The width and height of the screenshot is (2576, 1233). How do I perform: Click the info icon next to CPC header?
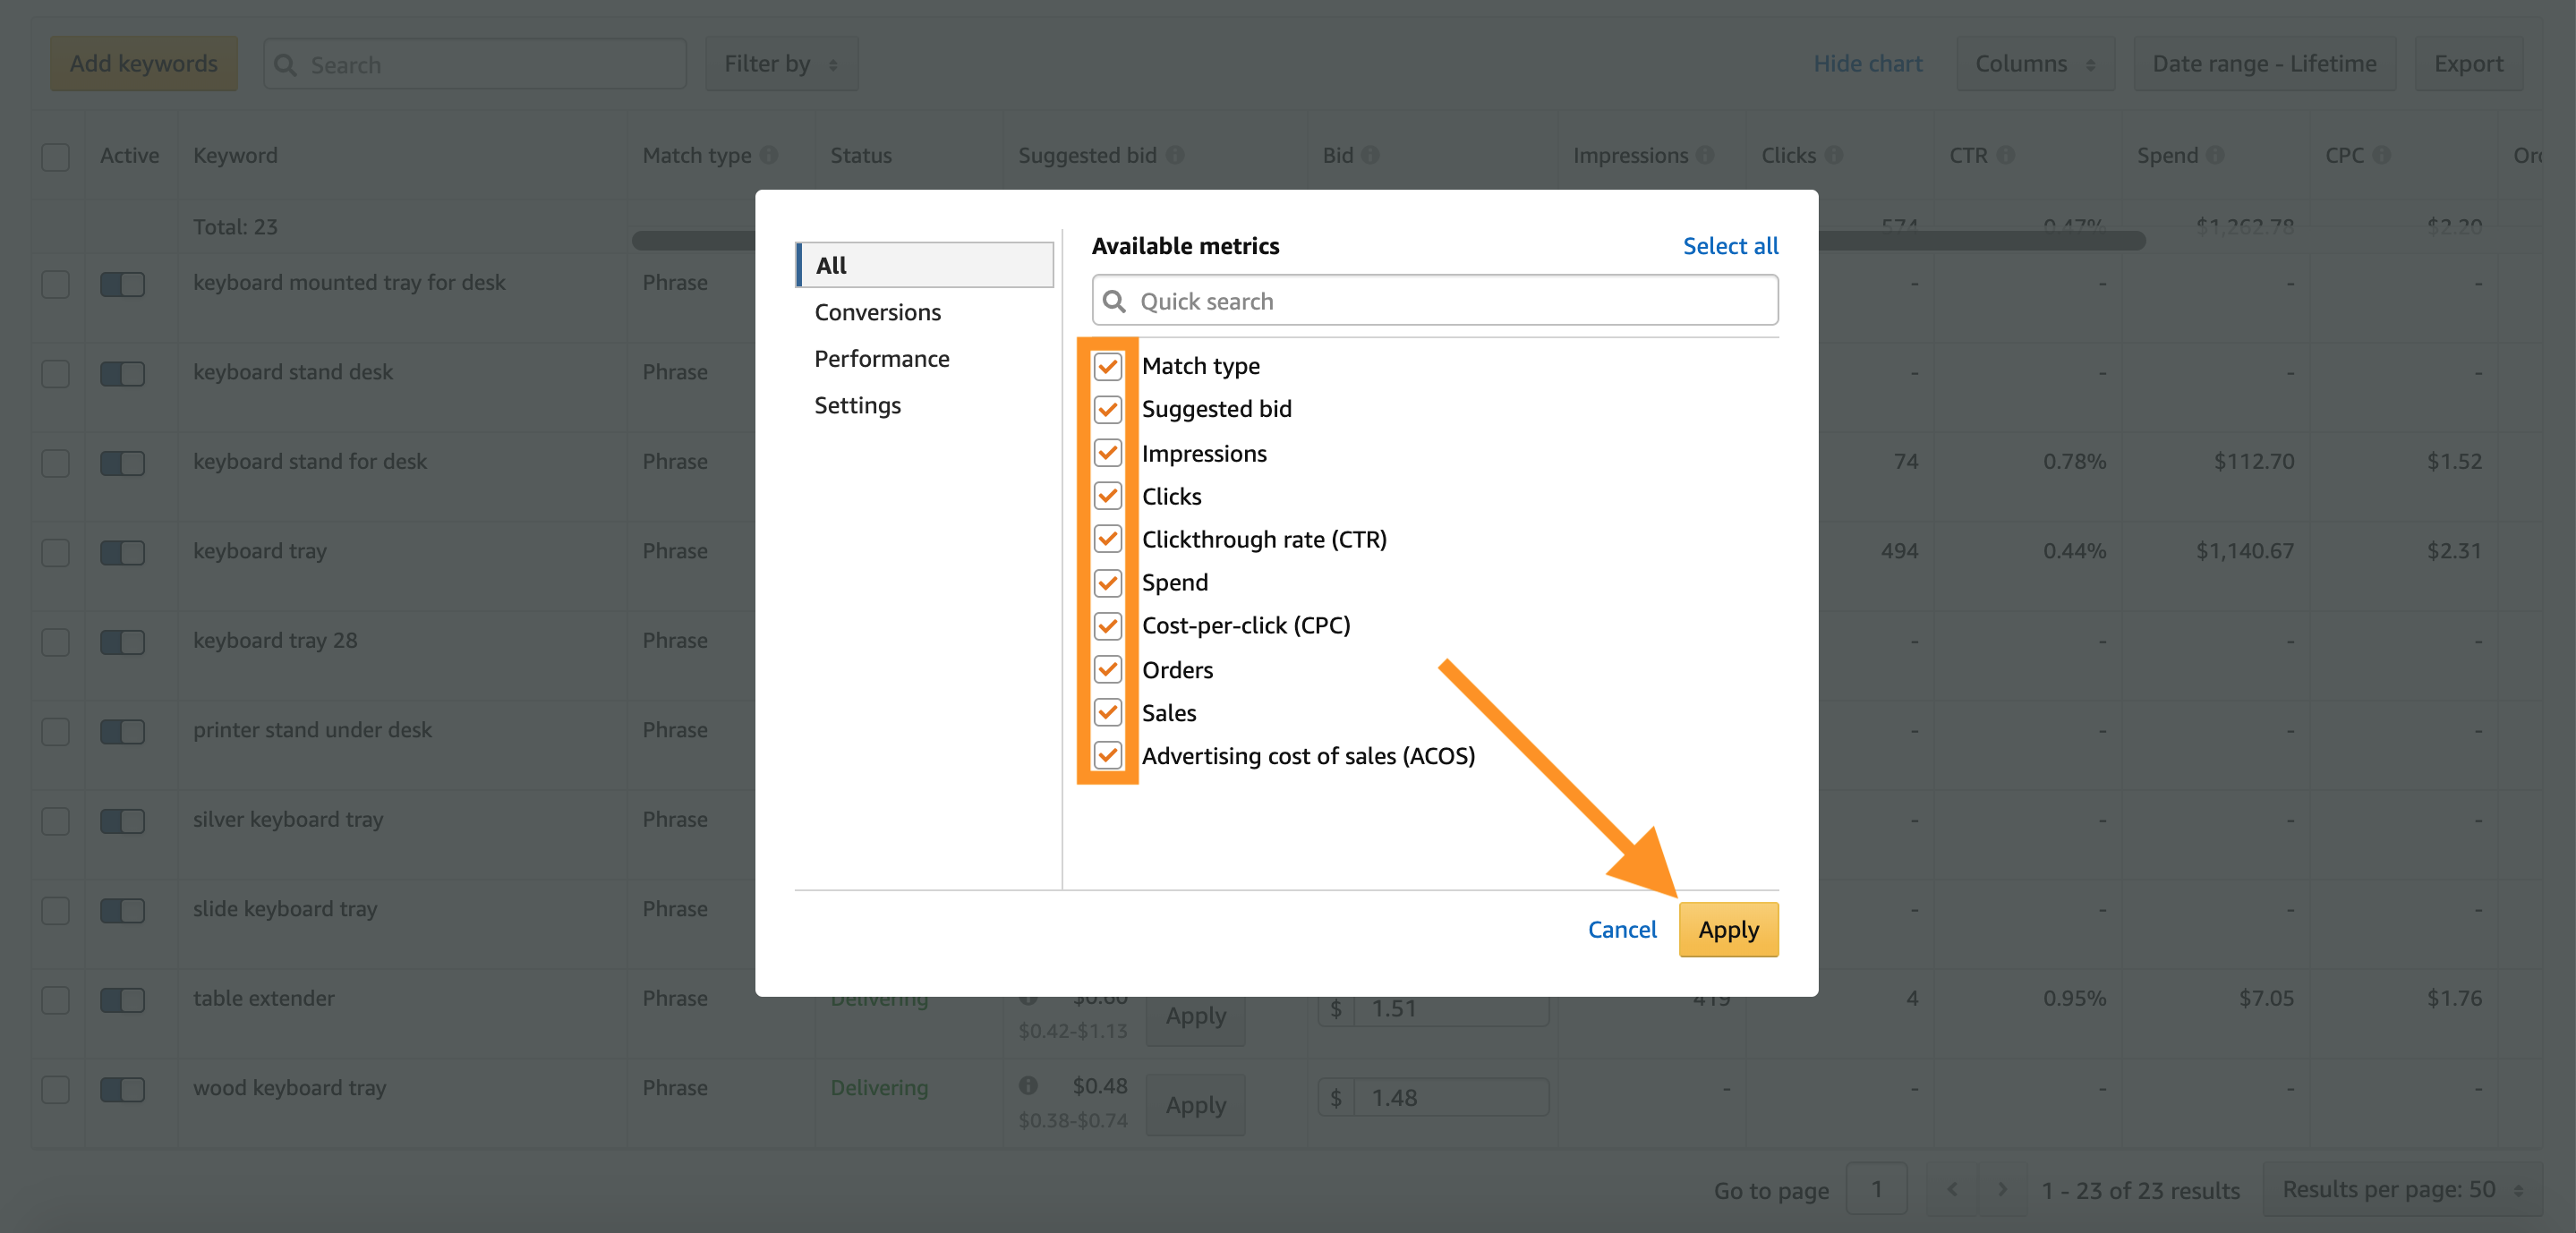click(2381, 155)
